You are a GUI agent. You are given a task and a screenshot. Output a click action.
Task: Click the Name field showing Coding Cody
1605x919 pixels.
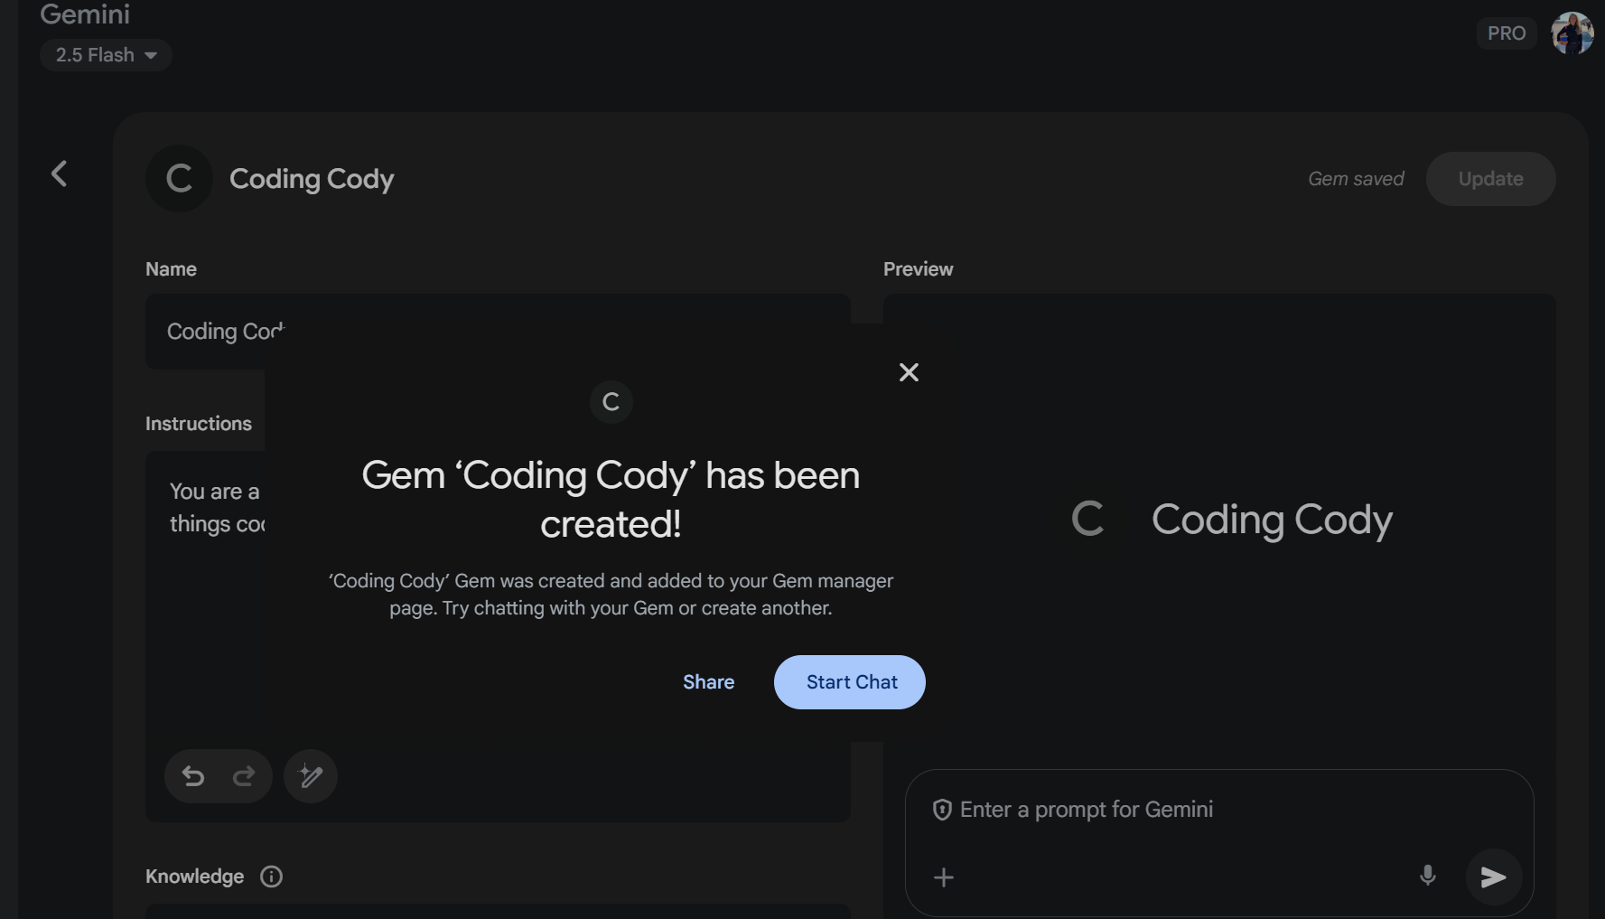click(497, 332)
